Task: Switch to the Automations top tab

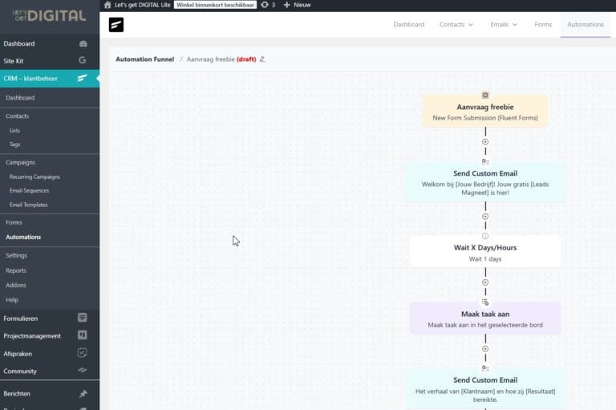Action: 586,25
